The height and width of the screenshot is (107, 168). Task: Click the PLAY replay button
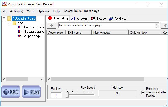pos(31,92)
